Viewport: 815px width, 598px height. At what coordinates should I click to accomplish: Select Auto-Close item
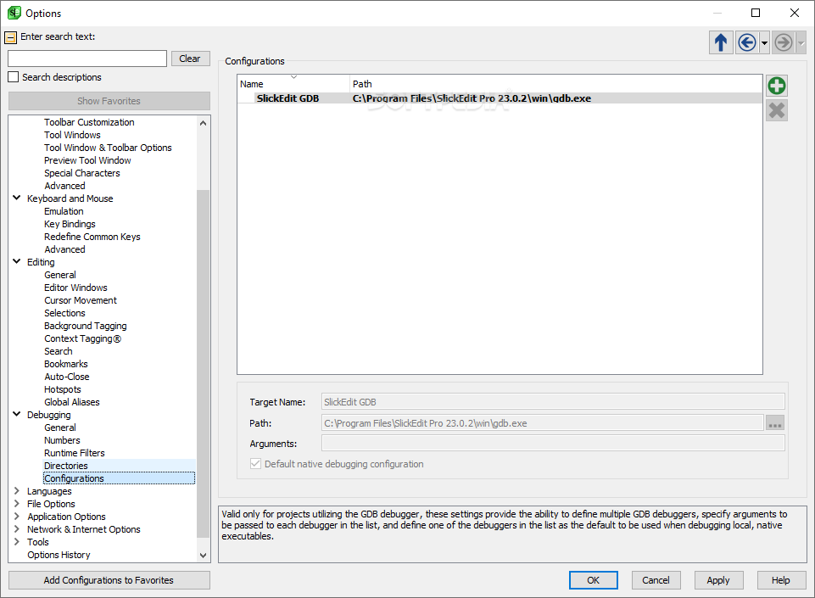[66, 377]
